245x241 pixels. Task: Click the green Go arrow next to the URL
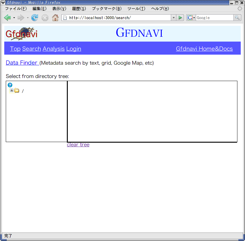pos(180,18)
